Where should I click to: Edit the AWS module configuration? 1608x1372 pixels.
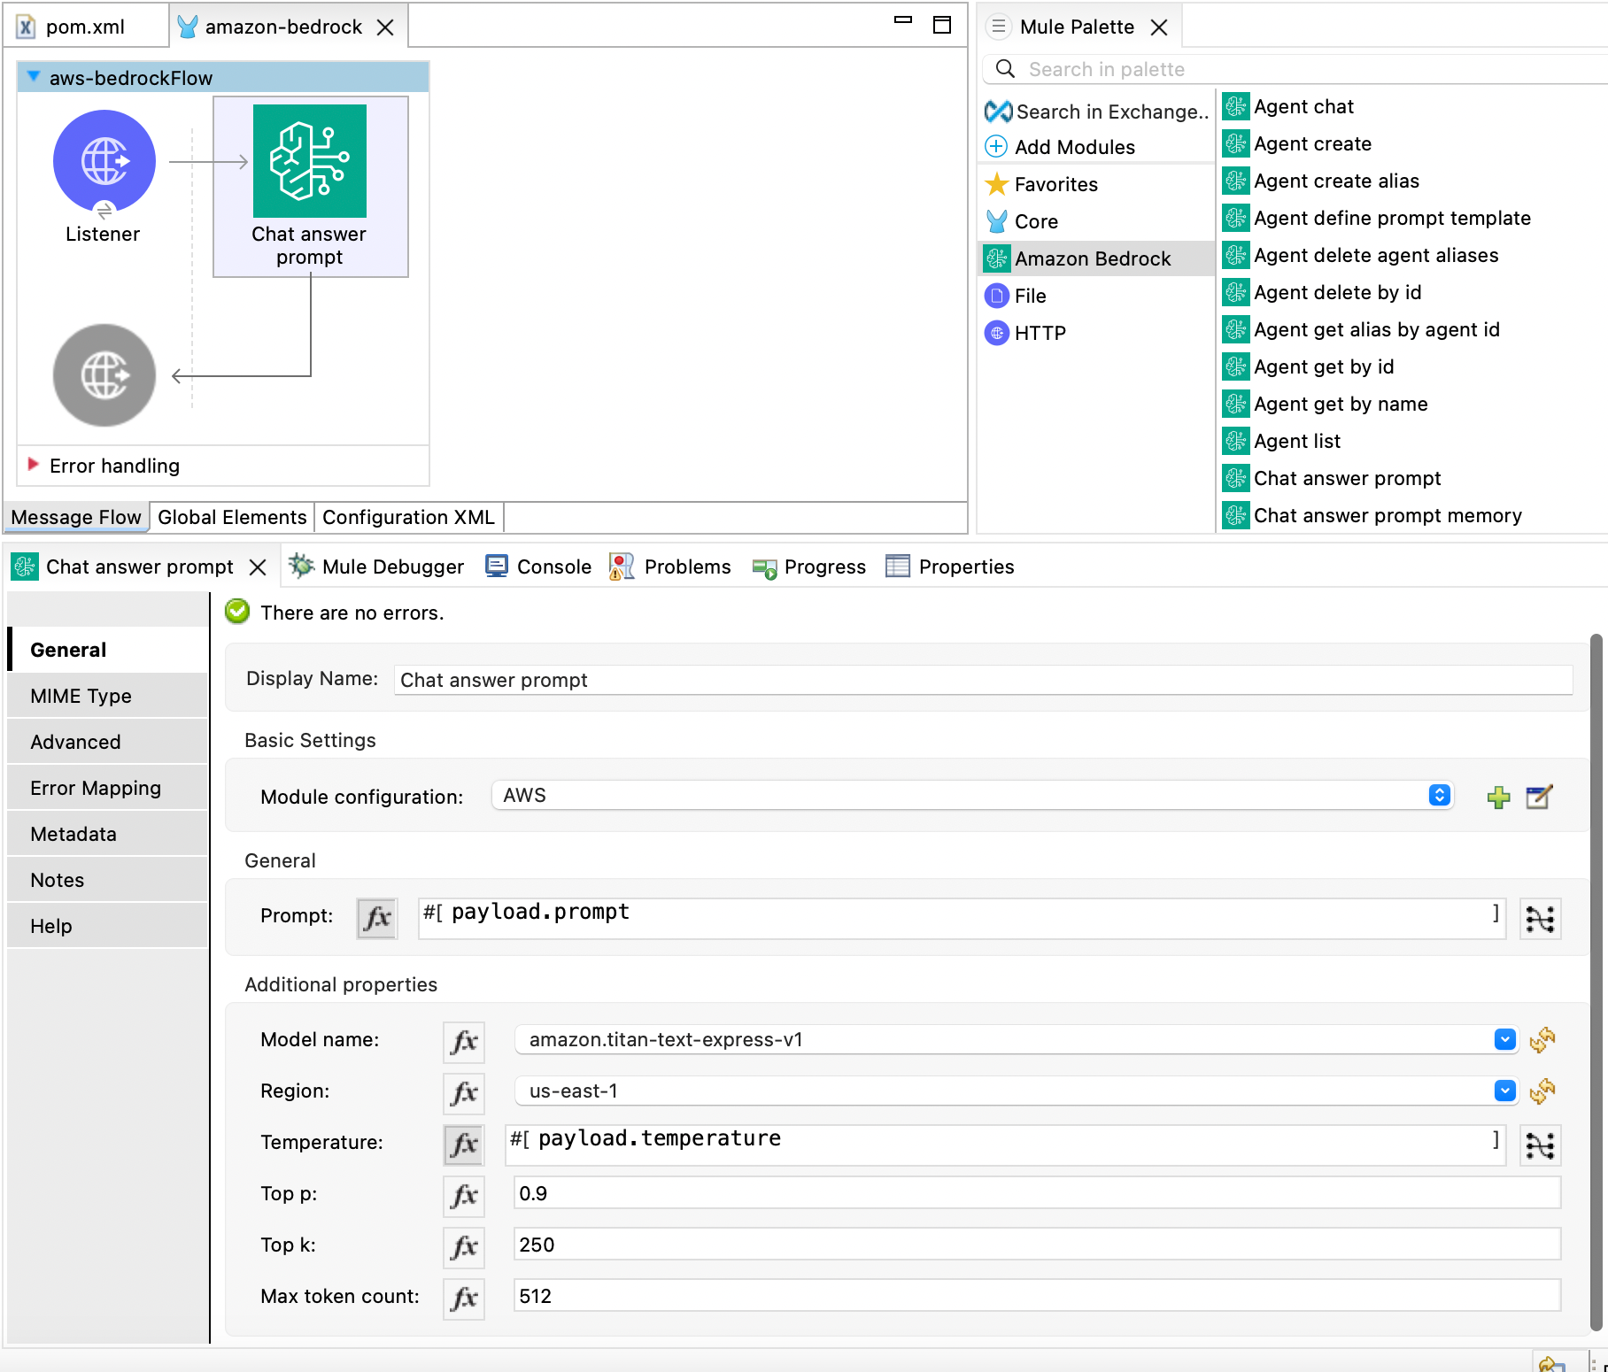pos(1539,797)
